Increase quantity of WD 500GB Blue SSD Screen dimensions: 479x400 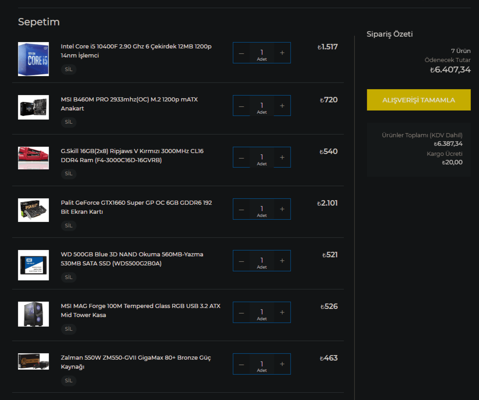(x=282, y=260)
